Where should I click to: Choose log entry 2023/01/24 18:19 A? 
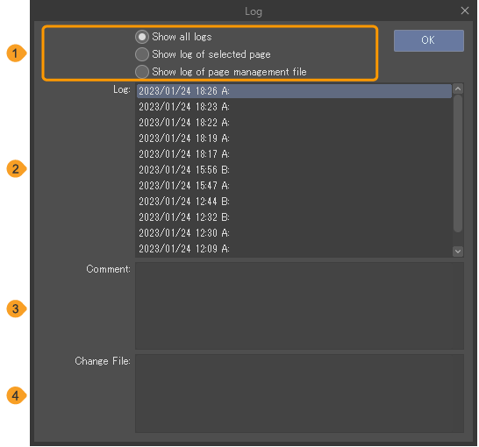(x=294, y=138)
